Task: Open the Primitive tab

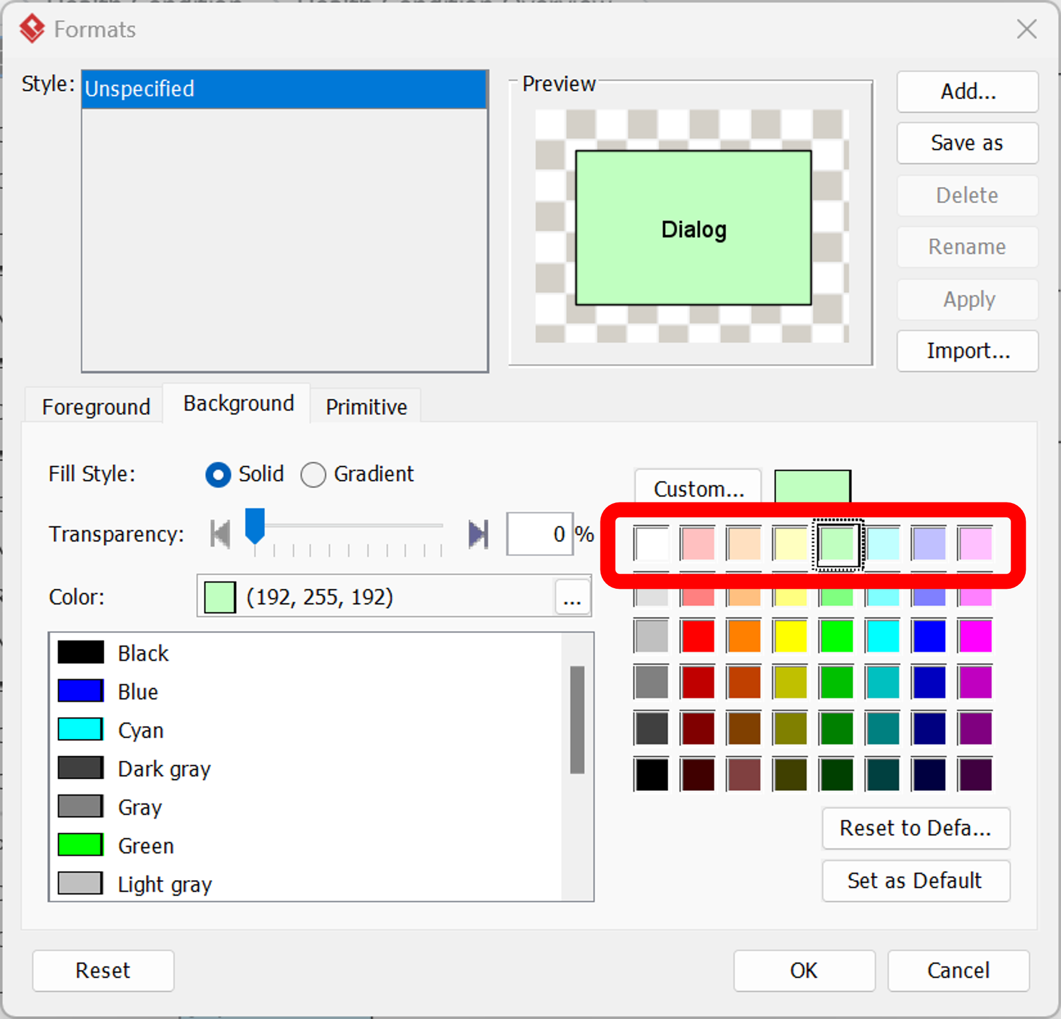Action: click(366, 406)
